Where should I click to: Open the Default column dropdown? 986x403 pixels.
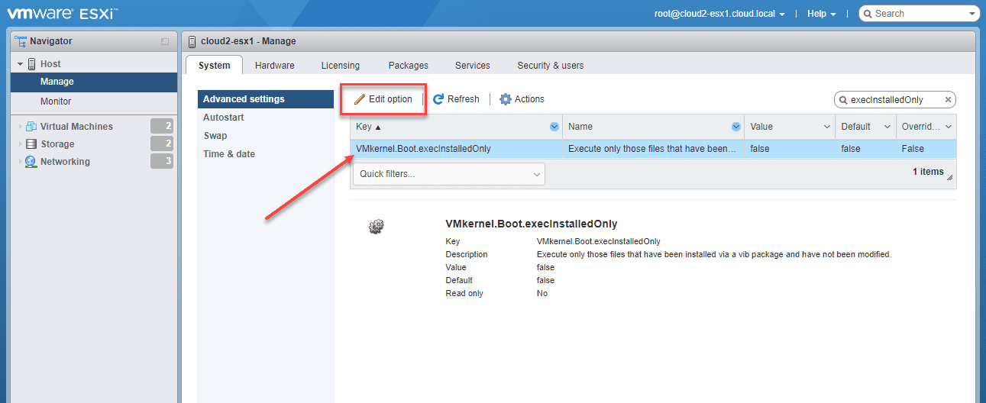point(887,127)
